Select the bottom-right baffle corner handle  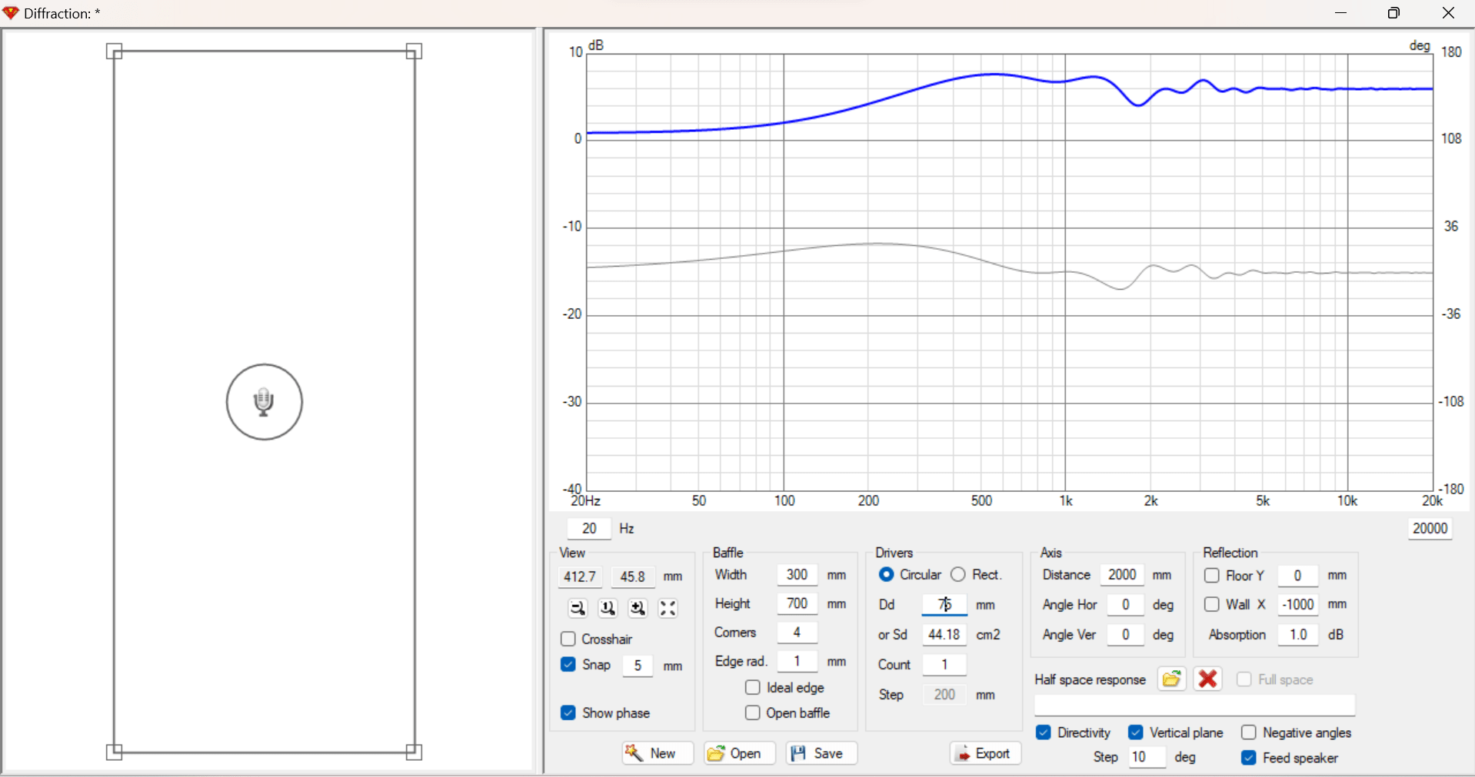point(414,752)
